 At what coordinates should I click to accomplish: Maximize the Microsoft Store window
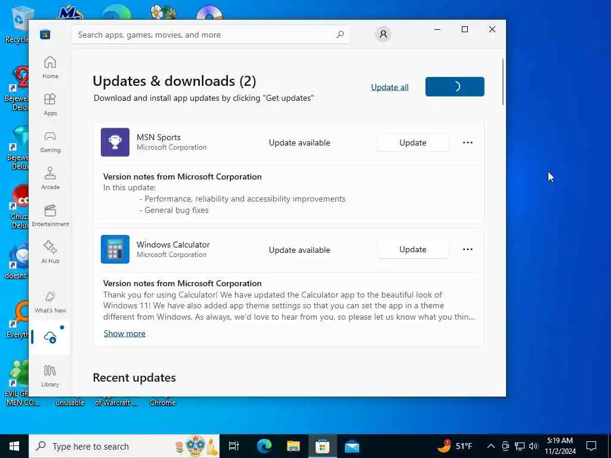click(464, 29)
